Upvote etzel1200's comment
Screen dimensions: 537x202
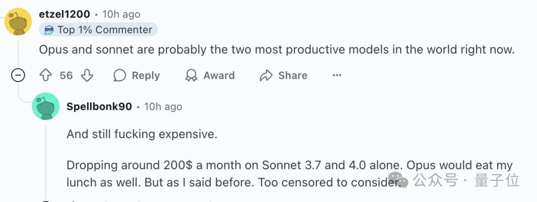click(46, 75)
